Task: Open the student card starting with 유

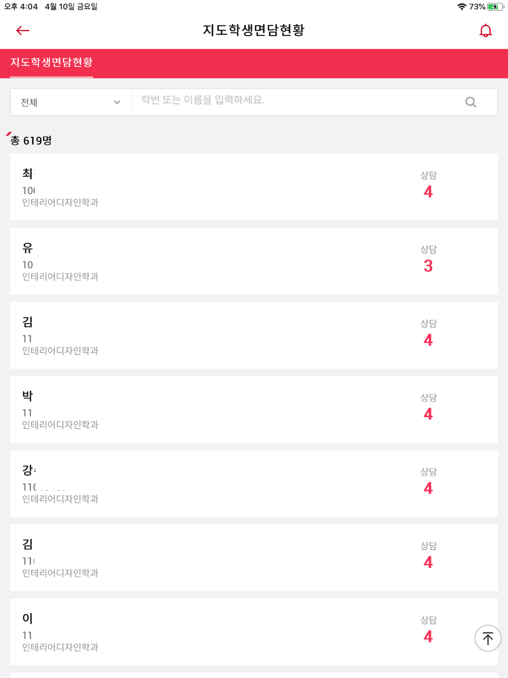Action: 203,261
